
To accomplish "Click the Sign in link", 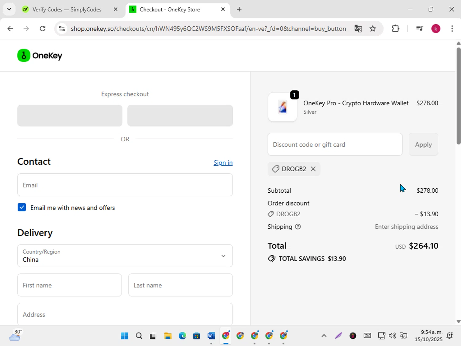I will coord(223,163).
